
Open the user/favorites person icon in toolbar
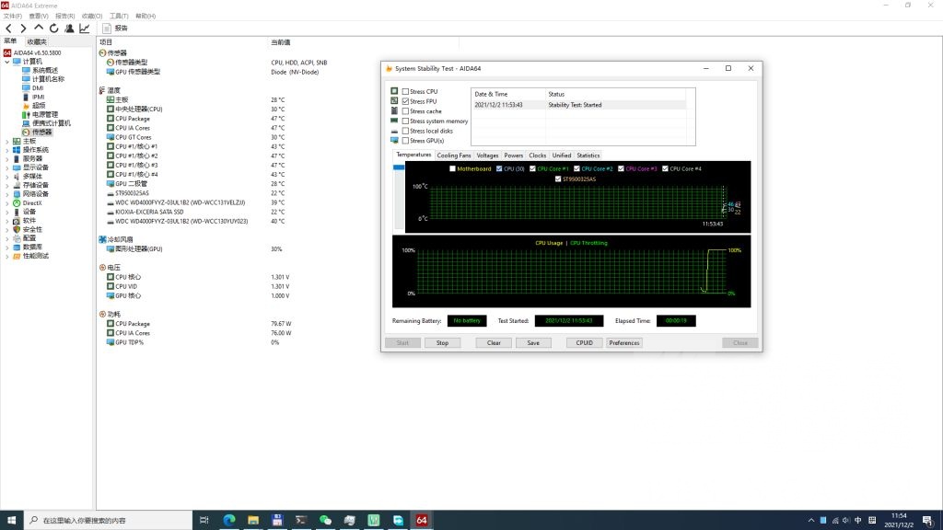pos(69,29)
